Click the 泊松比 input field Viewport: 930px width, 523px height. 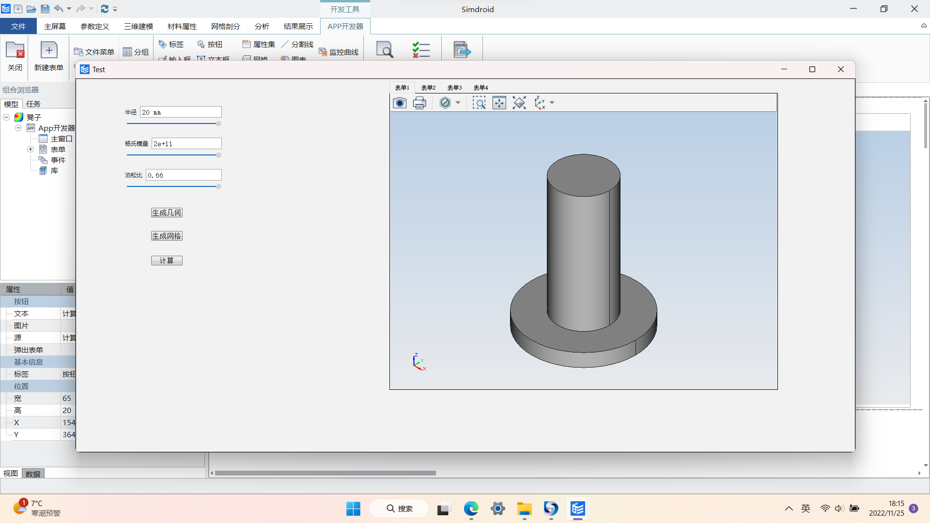pyautogui.click(x=184, y=175)
